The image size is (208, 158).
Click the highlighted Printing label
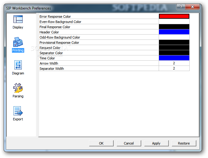[18, 50]
